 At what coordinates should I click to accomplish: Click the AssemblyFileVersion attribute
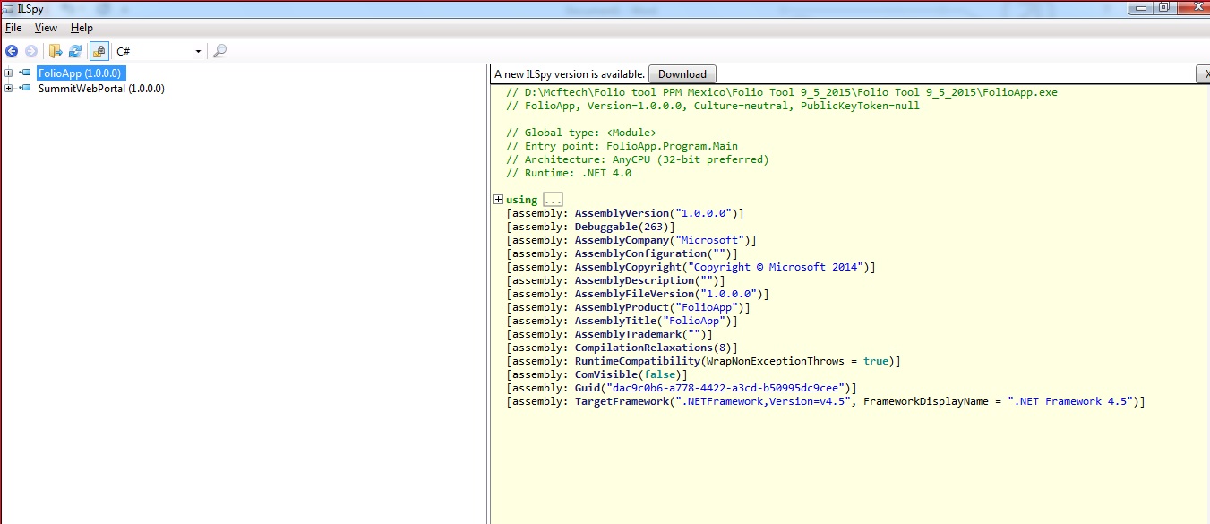tap(634, 294)
